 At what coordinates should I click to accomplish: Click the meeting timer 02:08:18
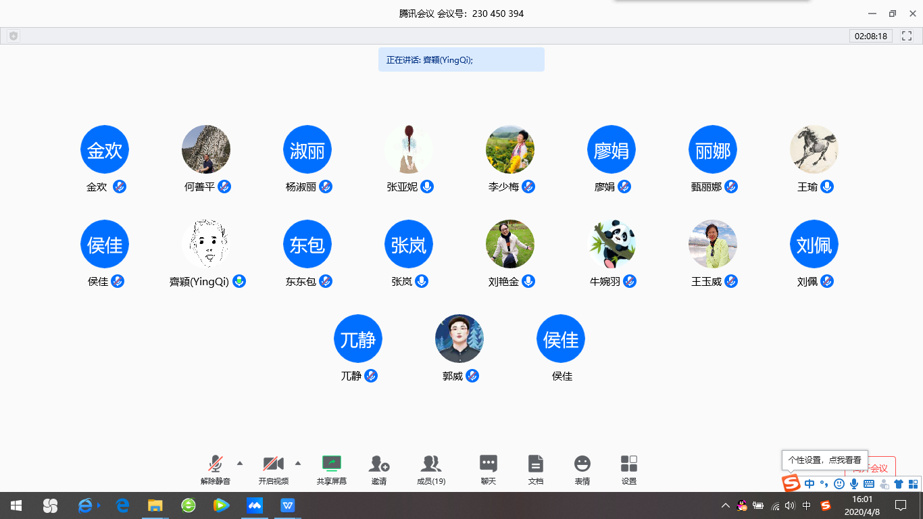870,36
